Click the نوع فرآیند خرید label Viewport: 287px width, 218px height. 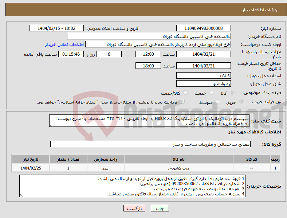[x=266, y=102]
